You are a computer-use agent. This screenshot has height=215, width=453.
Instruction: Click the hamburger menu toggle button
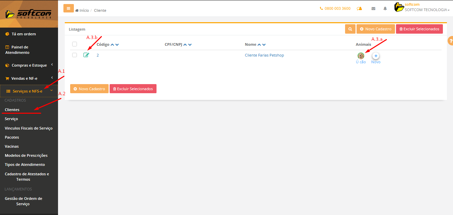(68, 8)
